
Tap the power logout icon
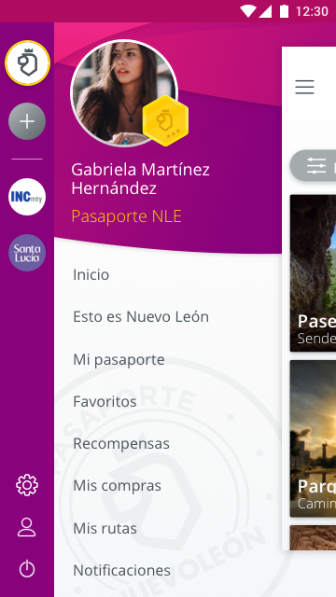click(x=27, y=569)
